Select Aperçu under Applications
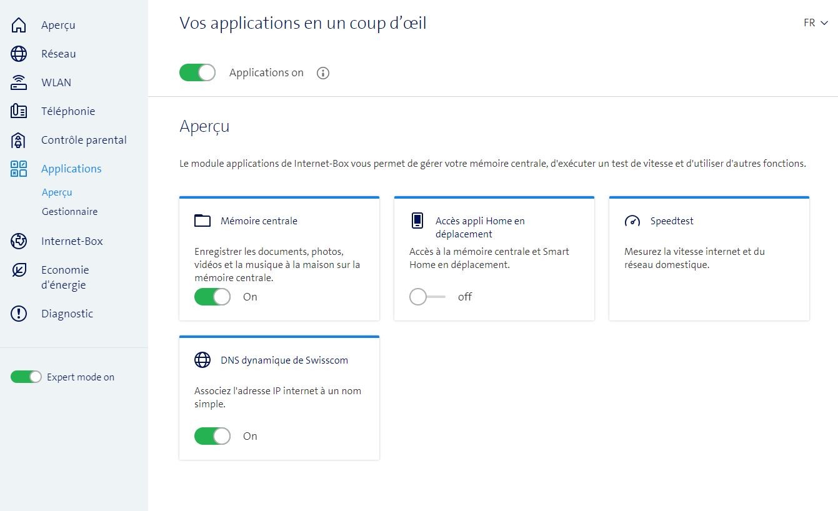 (57, 192)
